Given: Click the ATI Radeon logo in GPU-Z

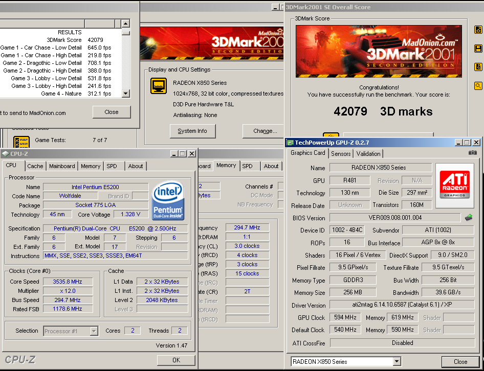Looking at the screenshot, I should click(x=454, y=184).
